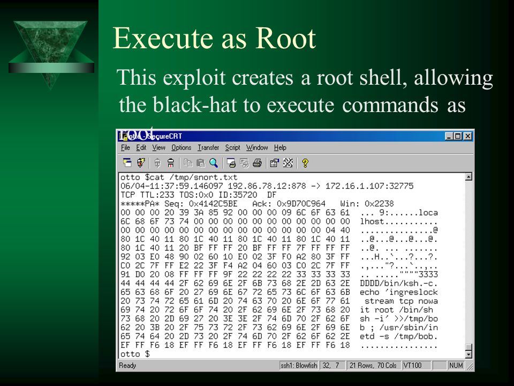Image resolution: width=514 pixels, height=386 pixels.
Task: Click the greyed Reconnect plug icon
Action: [157, 163]
